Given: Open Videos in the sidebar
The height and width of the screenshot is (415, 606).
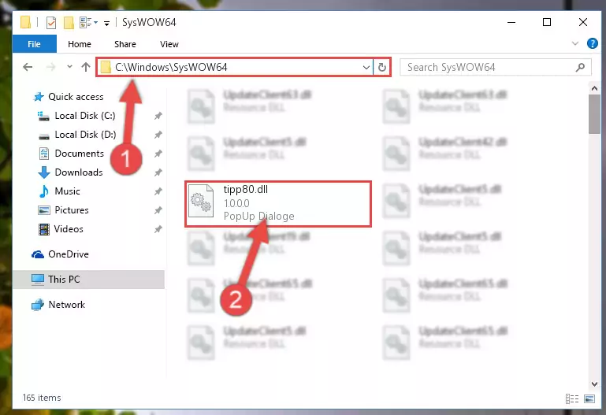Looking at the screenshot, I should pyautogui.click(x=61, y=229).
